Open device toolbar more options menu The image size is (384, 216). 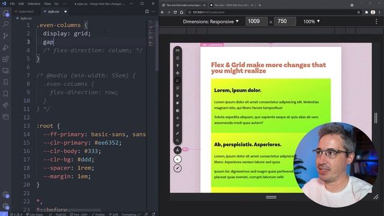click(x=376, y=22)
